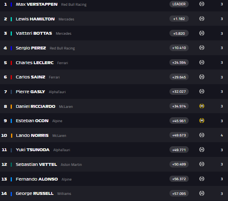Click Ricciardo's yellow medium tyre icon
Viewport: 228px width, 201px height.
202,106
